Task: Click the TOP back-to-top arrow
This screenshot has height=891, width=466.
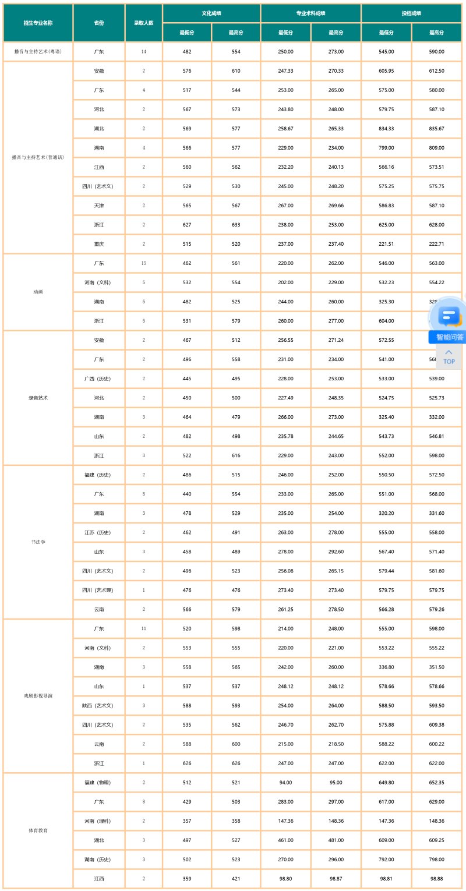Action: tap(449, 356)
